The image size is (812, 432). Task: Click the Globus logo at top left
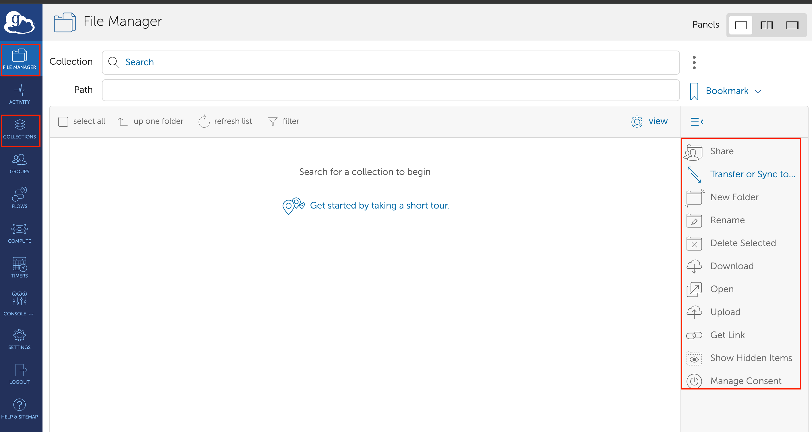coord(20,22)
